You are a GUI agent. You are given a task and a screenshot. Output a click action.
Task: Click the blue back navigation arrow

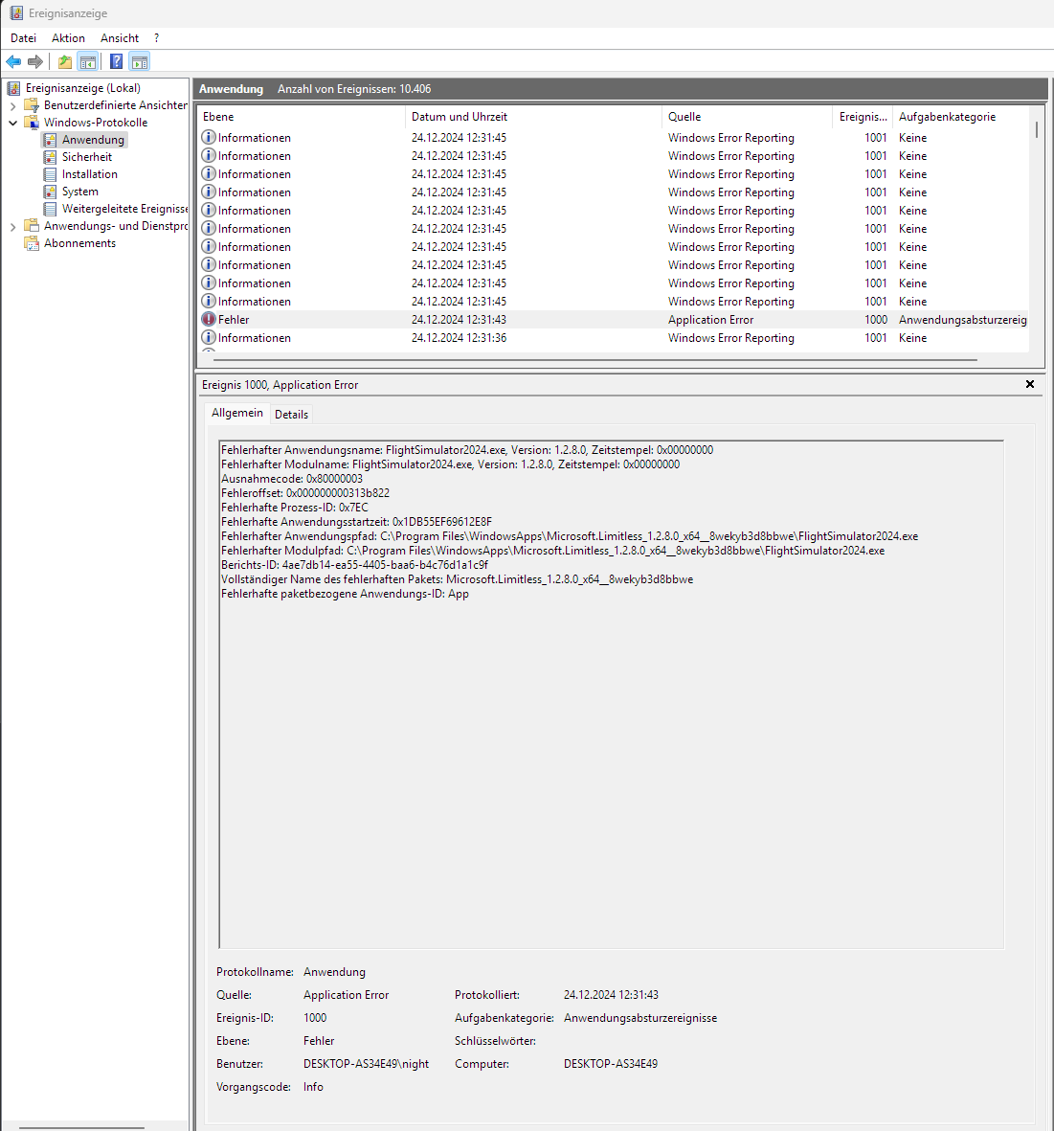pyautogui.click(x=12, y=60)
